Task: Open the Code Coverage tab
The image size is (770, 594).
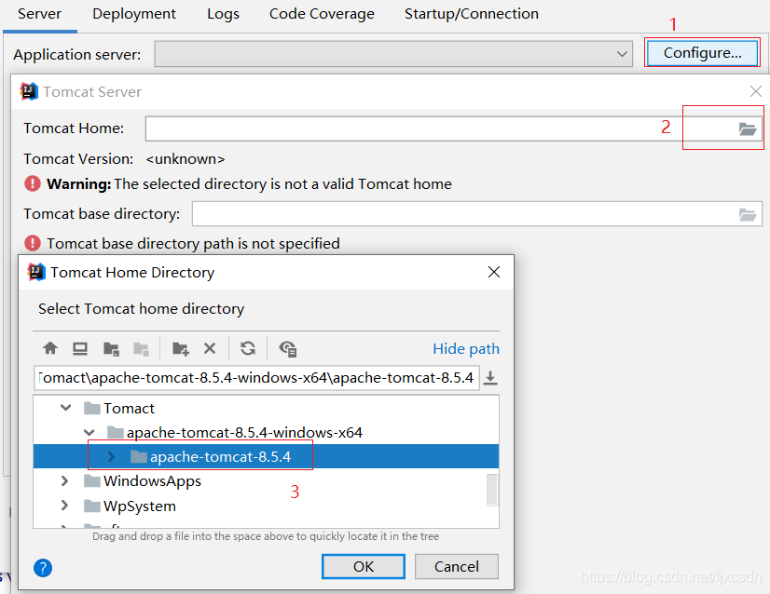Action: [x=322, y=14]
